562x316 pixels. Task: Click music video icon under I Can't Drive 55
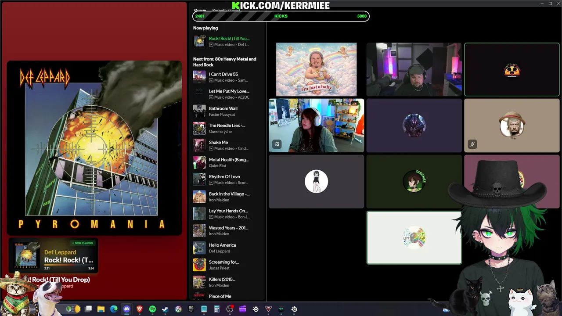211,80
